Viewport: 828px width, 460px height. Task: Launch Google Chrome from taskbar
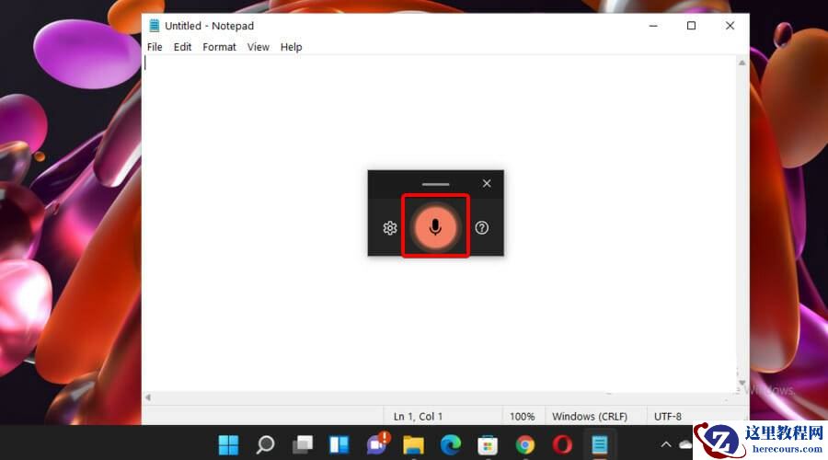tap(525, 444)
